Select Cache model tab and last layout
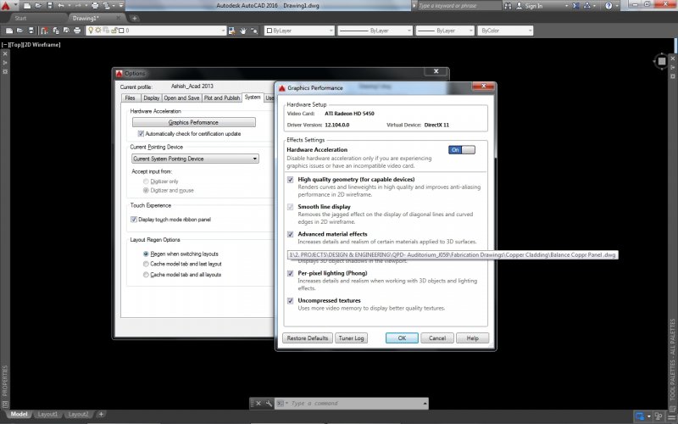Viewport: 678px width, 424px height. coord(146,264)
